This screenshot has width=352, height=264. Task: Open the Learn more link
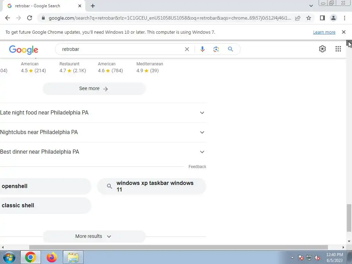pos(324,32)
